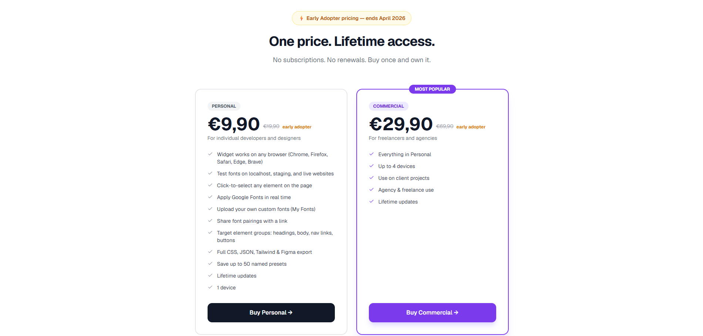The width and height of the screenshot is (703, 336).
Task: Click the checkmark beside '1 device'
Action: tap(210, 287)
